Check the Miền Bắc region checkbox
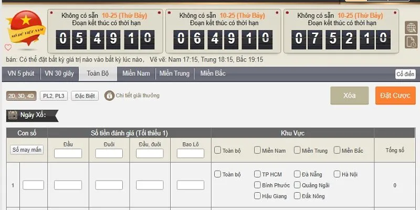 [x=337, y=150]
